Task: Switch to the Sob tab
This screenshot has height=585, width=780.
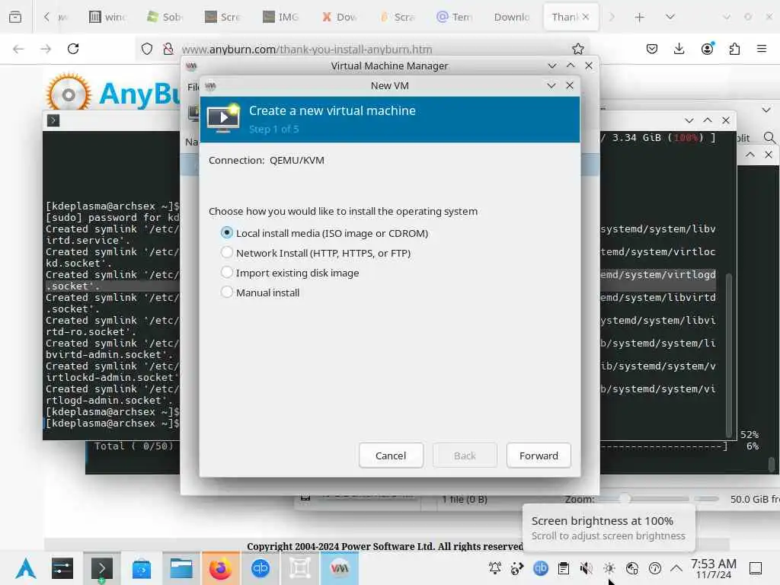Action: (165, 17)
